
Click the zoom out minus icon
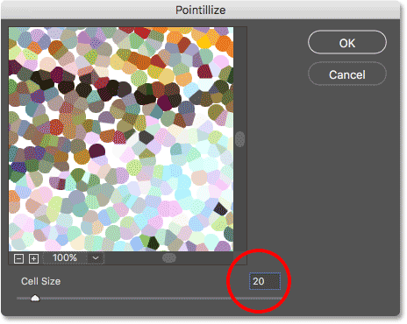coord(18,258)
